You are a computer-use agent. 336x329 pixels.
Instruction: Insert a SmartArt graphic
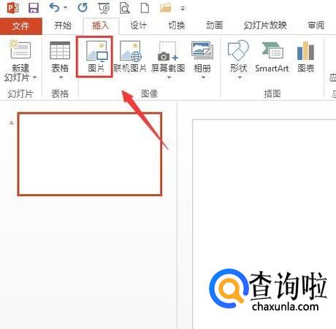tap(272, 57)
